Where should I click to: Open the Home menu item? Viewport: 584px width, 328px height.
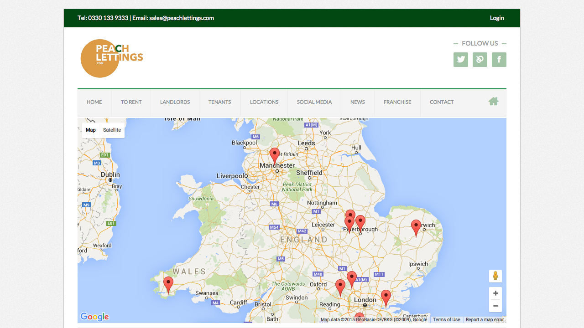point(94,102)
